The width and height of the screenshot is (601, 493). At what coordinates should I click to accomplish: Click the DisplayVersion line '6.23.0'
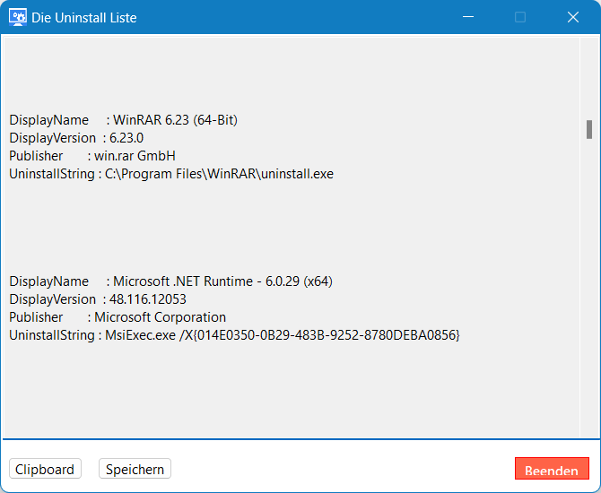point(76,138)
